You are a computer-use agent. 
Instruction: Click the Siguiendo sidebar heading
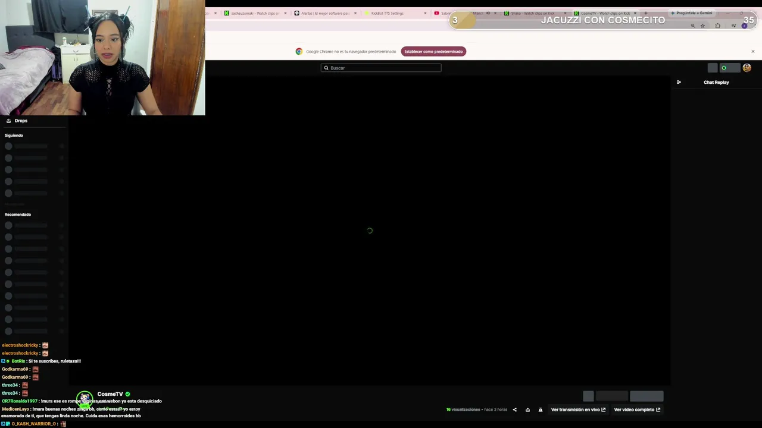[x=14, y=136]
